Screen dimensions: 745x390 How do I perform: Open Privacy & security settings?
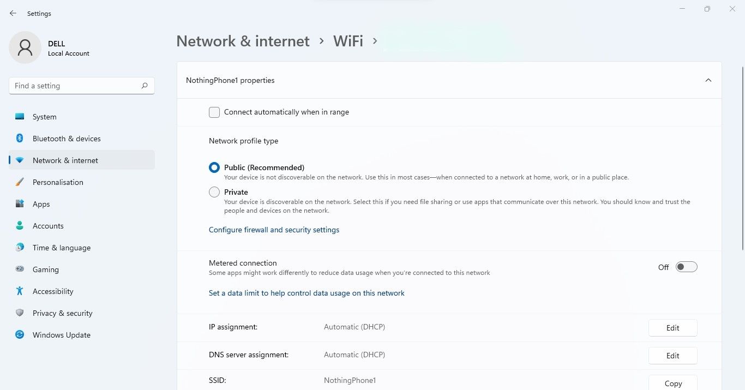pyautogui.click(x=62, y=313)
